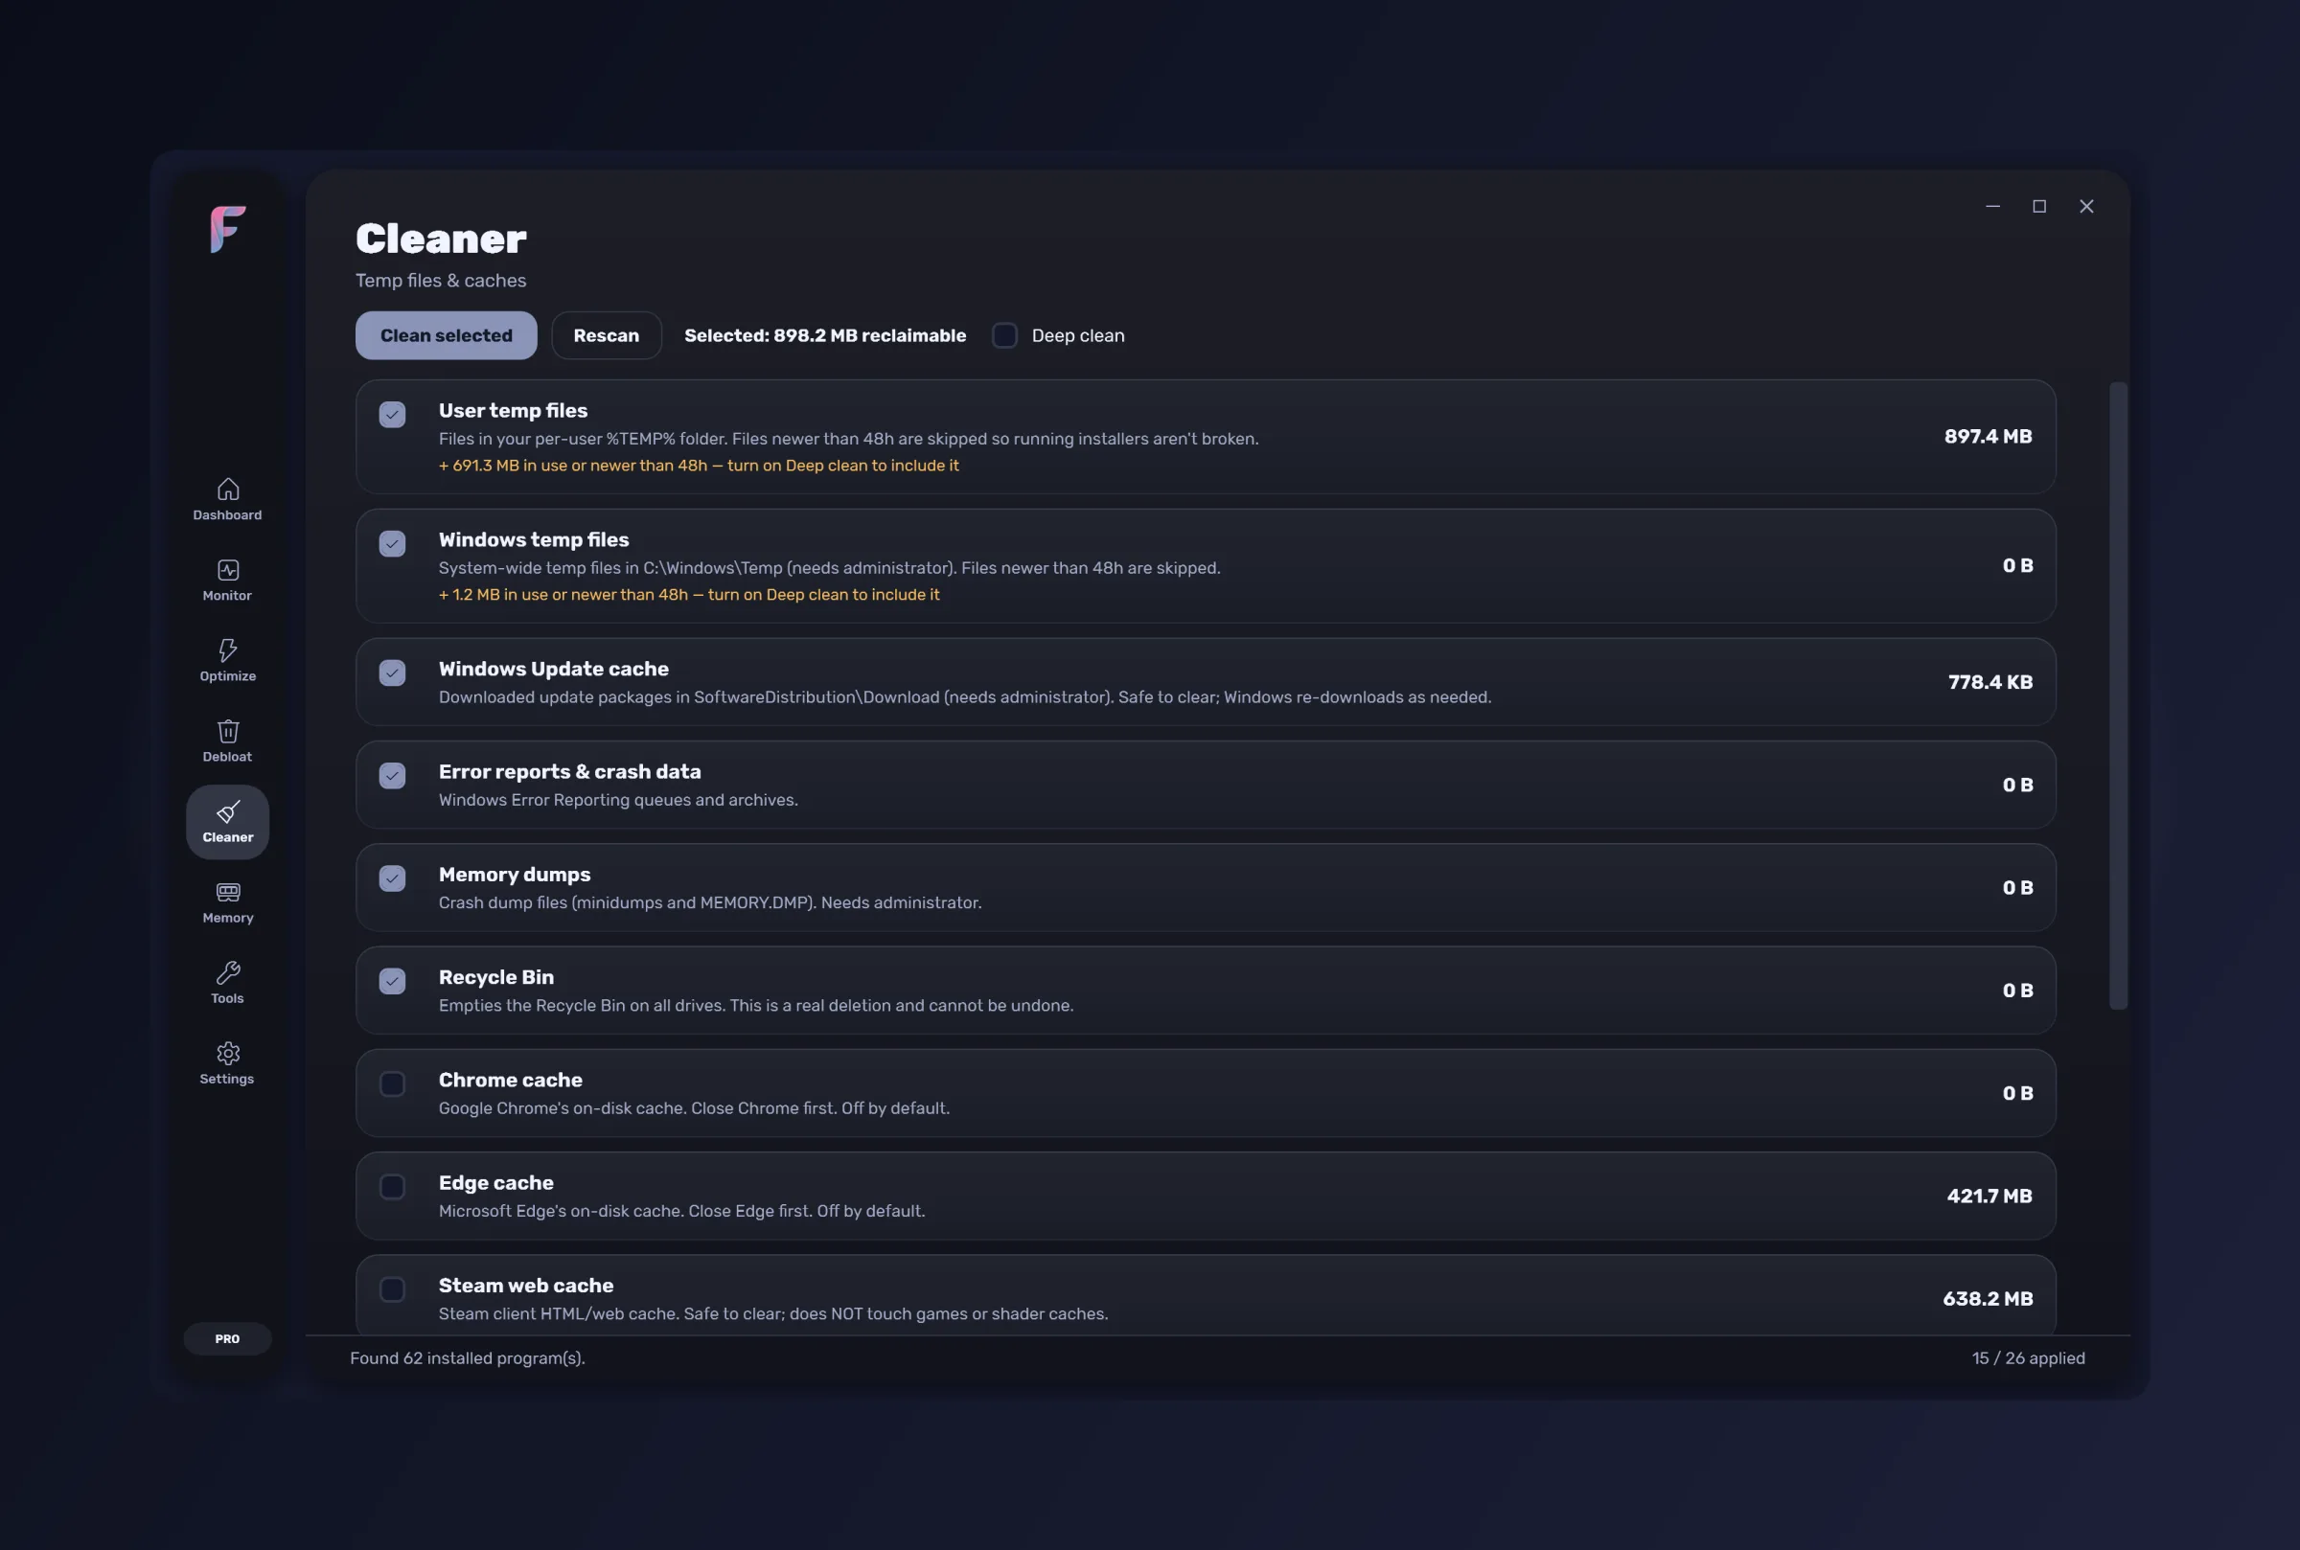Click the Steam web cache title
The height and width of the screenshot is (1550, 2300).
[x=526, y=1286]
